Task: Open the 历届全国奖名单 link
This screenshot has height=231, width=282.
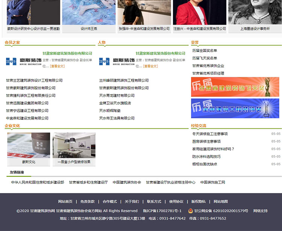Action: [x=205, y=50]
